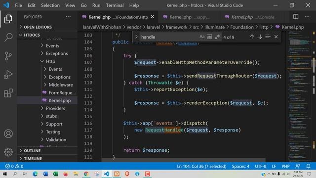The height and width of the screenshot is (178, 316).
Task: Click Ln 104, Col 36 status item
Action: (x=201, y=166)
